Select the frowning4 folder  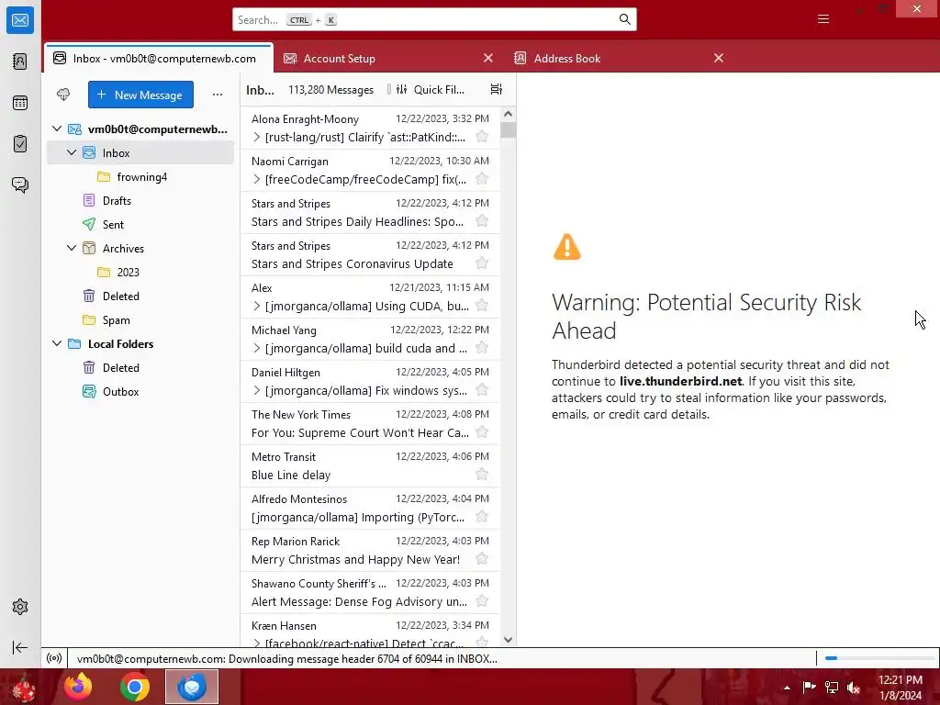pos(140,177)
